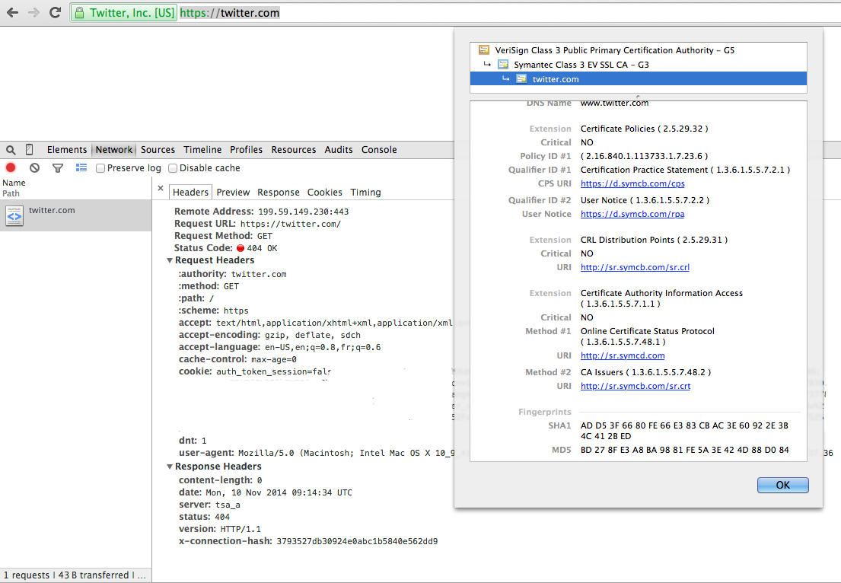Select the twitter.com request row
Image resolution: width=841 pixels, height=583 pixels.
tap(75, 215)
